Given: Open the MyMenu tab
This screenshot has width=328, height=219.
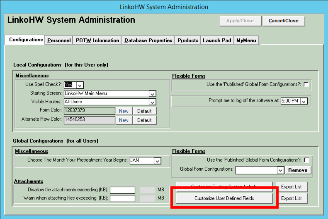Looking at the screenshot, I should 246,40.
